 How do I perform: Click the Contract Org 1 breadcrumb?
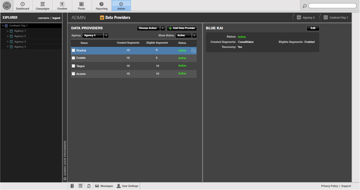click(x=336, y=17)
